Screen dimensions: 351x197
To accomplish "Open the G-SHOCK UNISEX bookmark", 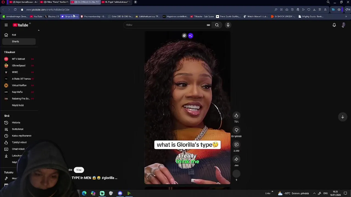I will 283,16.
